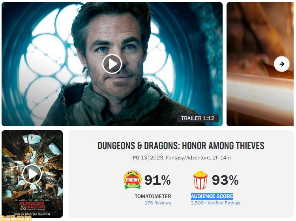This screenshot has height=221, width=296.
Task: Click the TOMATOMETER label
Action: [x=153, y=196]
